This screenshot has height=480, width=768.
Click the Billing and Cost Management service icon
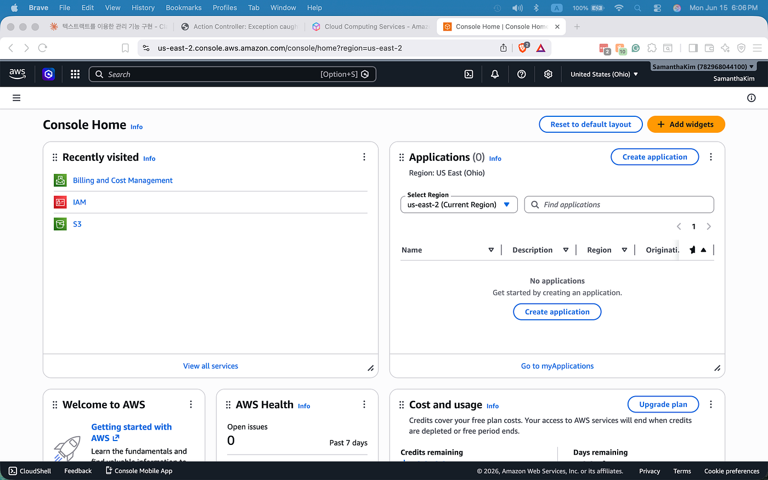(60, 180)
